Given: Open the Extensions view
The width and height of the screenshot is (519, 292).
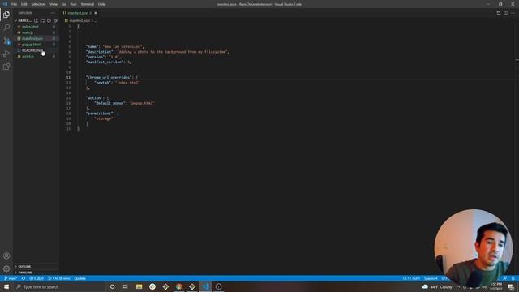Looking at the screenshot, I should point(6,67).
